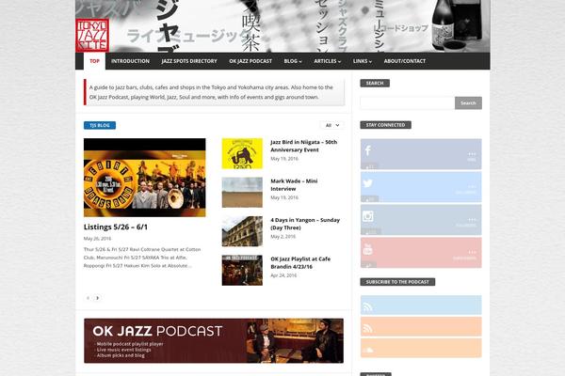Open the All category filter dropdown
565x376 pixels.
pyautogui.click(x=331, y=125)
